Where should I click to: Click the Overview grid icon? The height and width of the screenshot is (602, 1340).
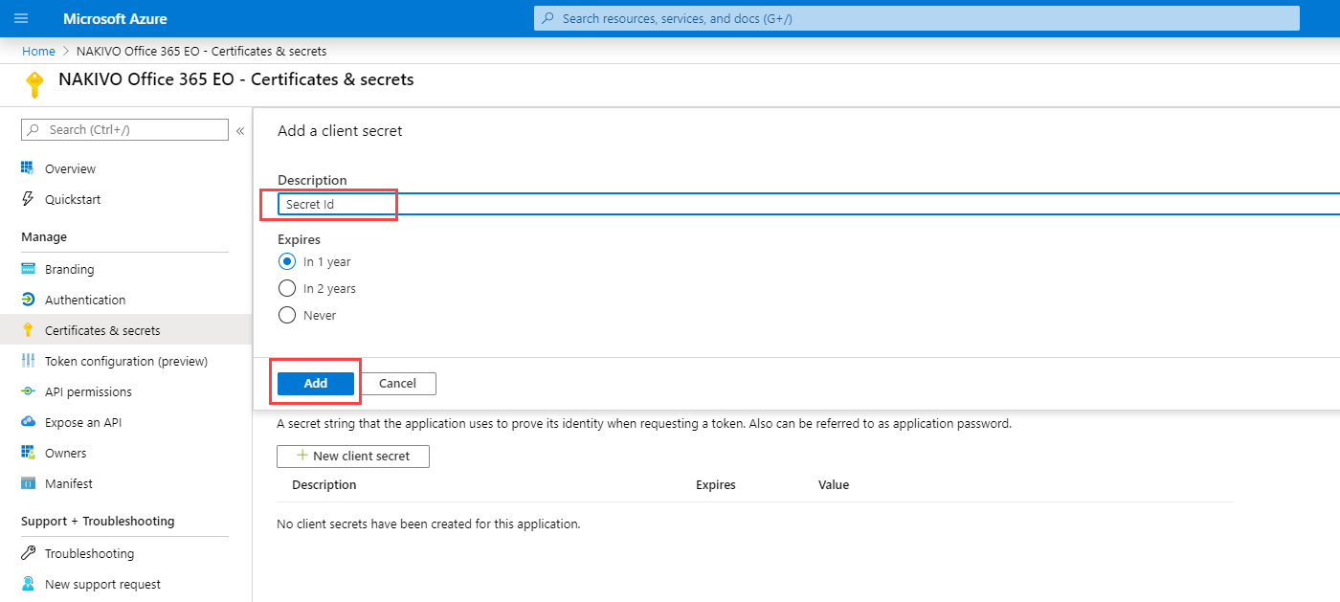click(28, 168)
